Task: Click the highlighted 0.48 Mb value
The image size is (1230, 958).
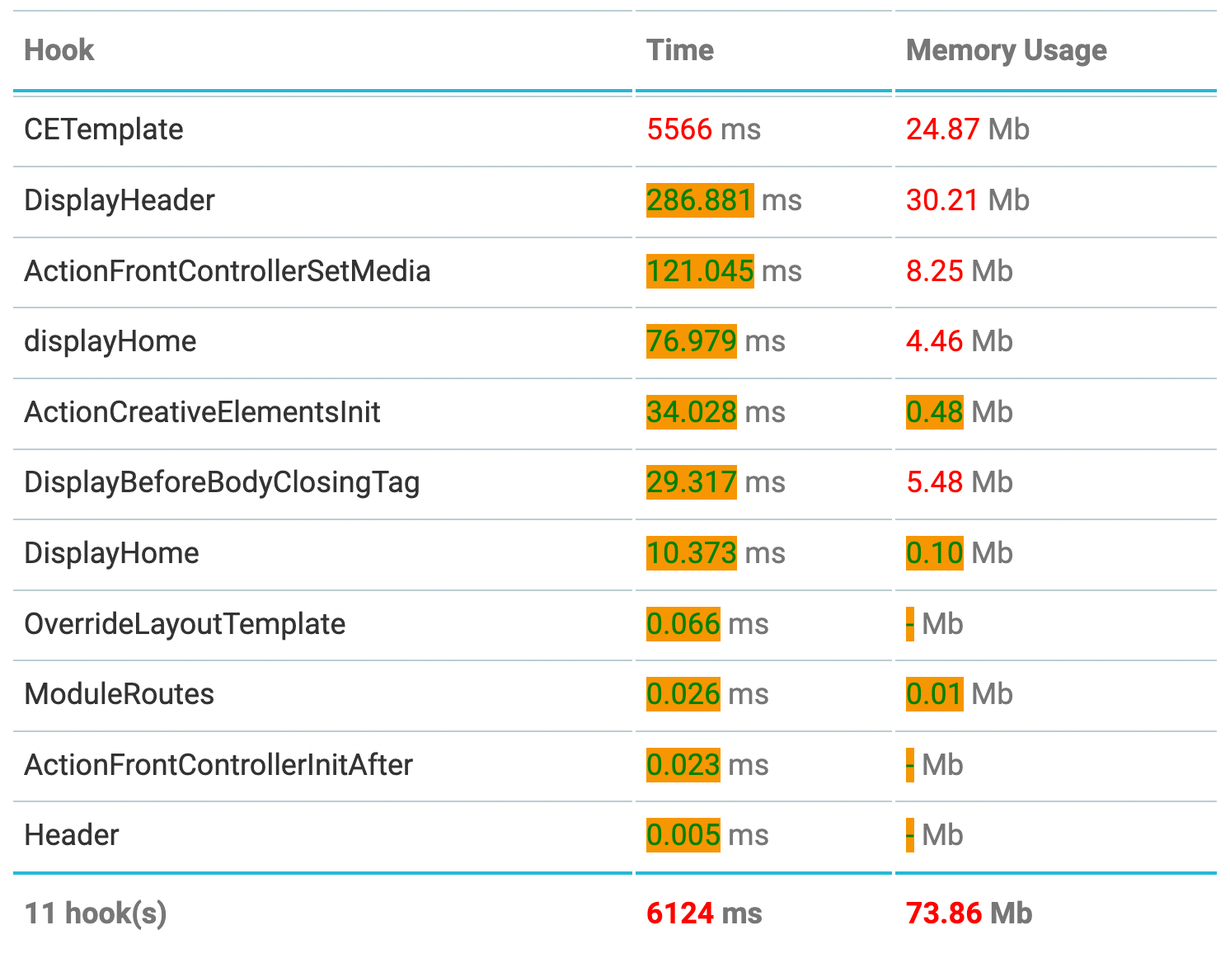Action: 935,412
